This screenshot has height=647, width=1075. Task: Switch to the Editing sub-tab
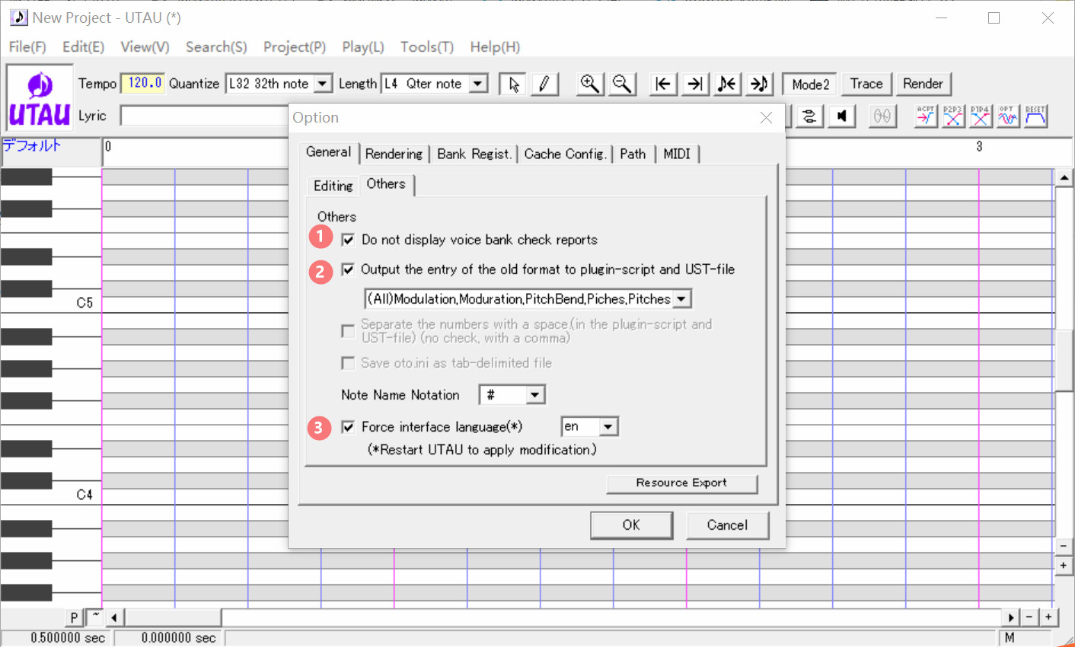click(x=333, y=186)
